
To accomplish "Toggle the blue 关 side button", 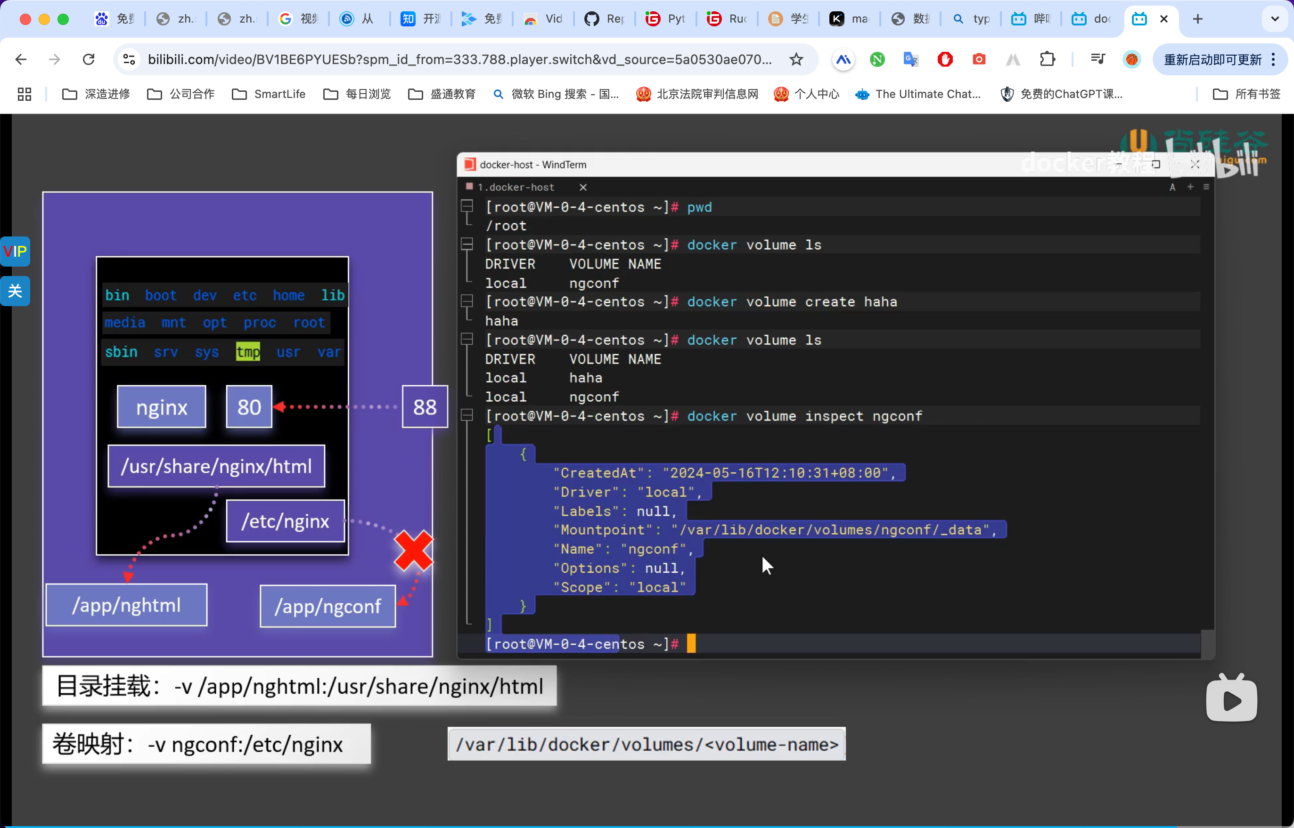I will click(x=15, y=291).
